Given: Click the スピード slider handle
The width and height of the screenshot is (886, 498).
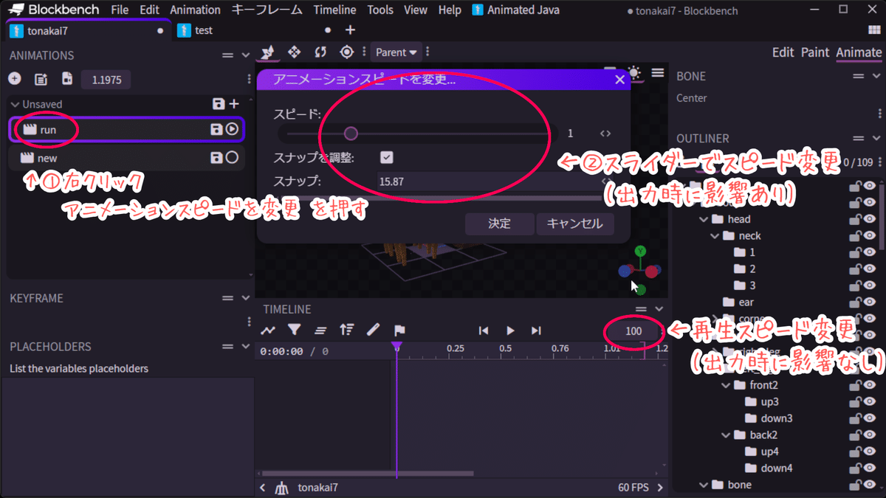Looking at the screenshot, I should (x=351, y=133).
